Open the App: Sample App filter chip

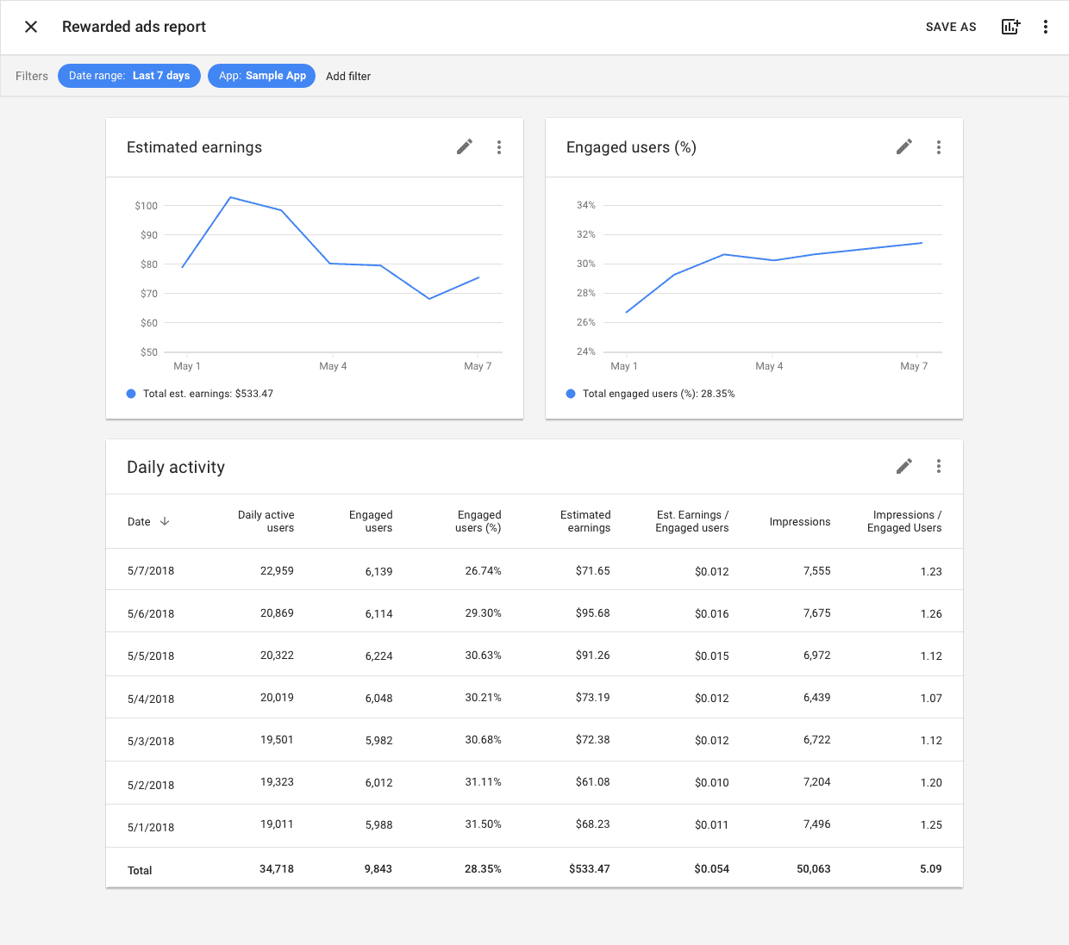[x=262, y=76]
